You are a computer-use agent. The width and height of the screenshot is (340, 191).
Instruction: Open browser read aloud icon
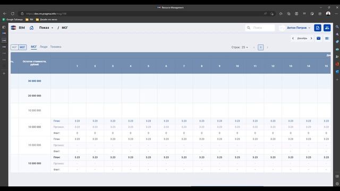[x=266, y=14]
